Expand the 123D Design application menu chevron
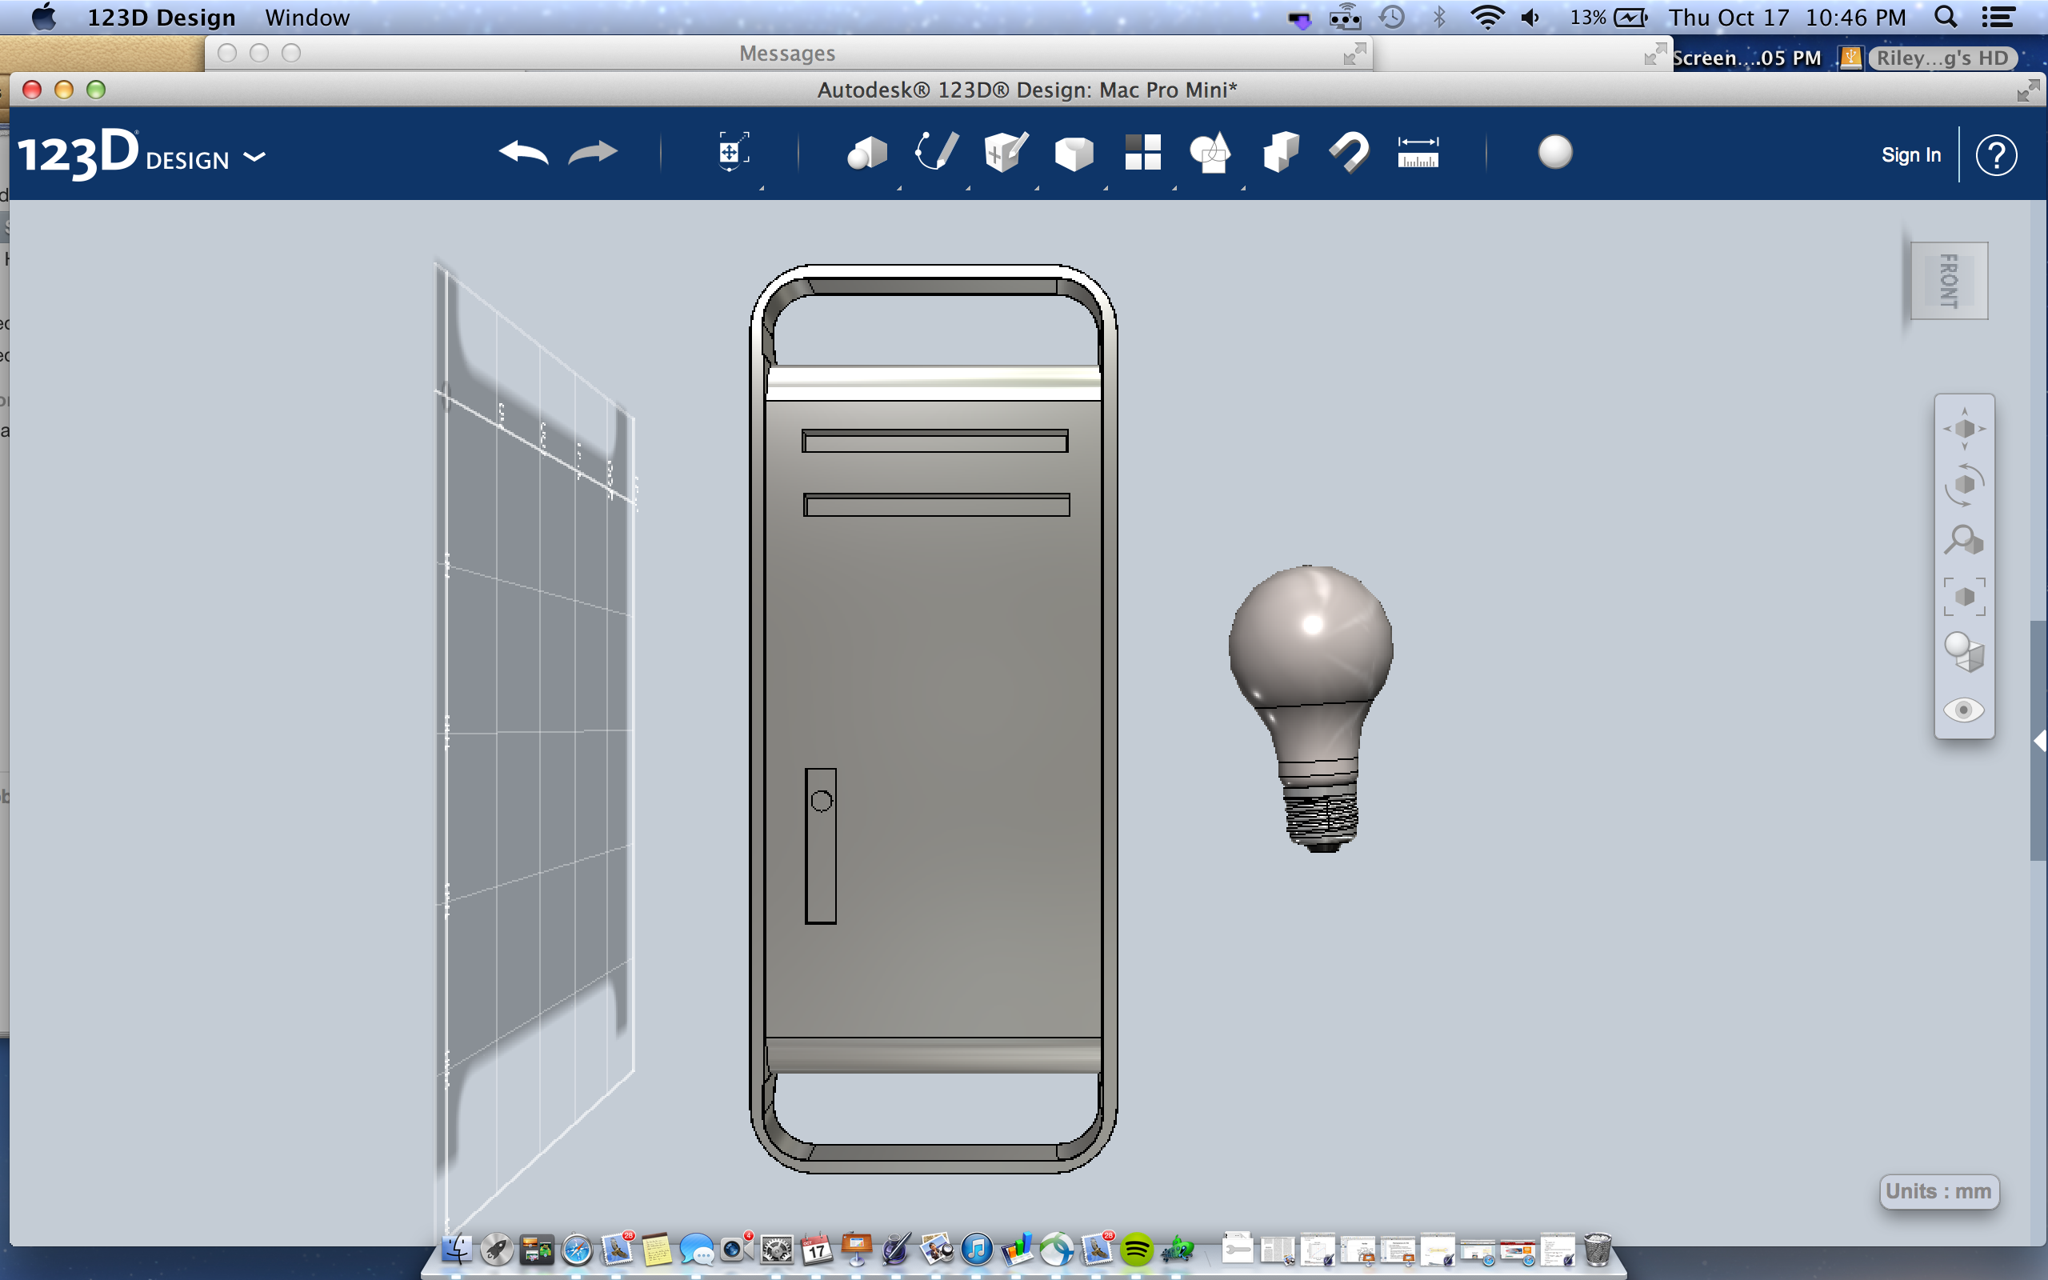The height and width of the screenshot is (1280, 2048). tap(254, 157)
